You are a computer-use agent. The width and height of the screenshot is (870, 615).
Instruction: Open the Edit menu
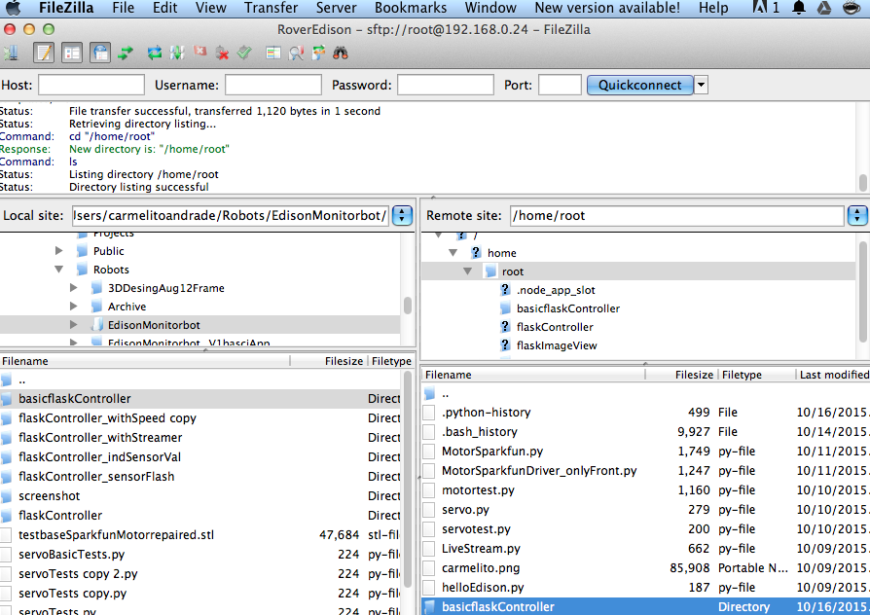tap(164, 8)
